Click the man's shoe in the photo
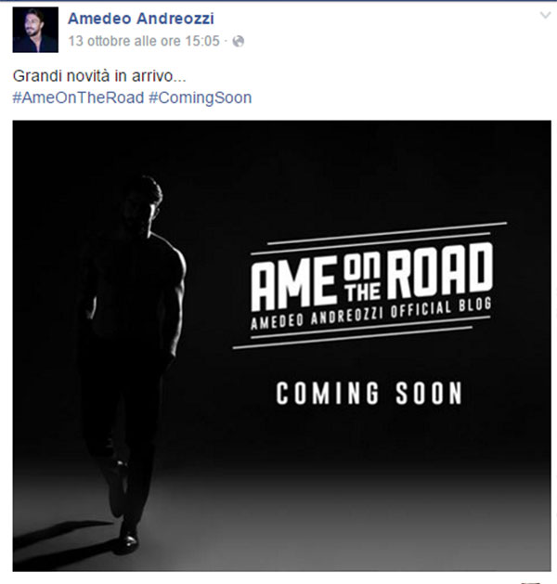Image resolution: width=557 pixels, height=584 pixels. pyautogui.click(x=126, y=542)
